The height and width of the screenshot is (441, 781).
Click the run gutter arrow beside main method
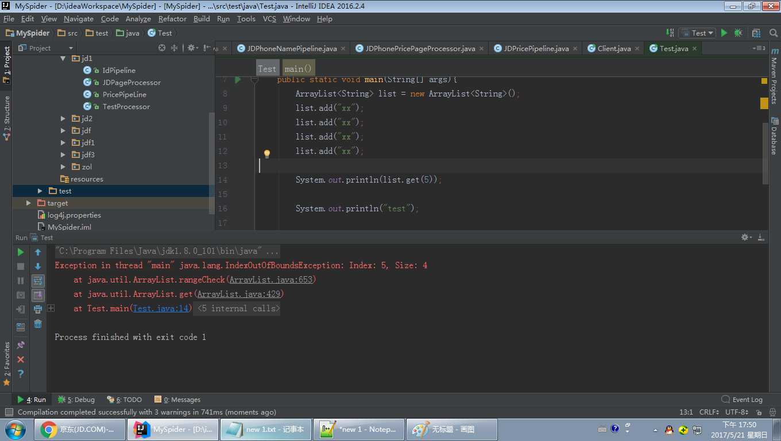pyautogui.click(x=238, y=80)
